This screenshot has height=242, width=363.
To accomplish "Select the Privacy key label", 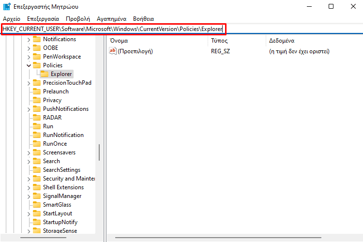I will click(x=52, y=100).
